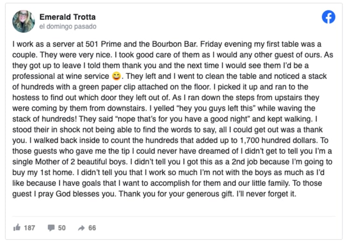The image size is (350, 246).
Task: View the 187 likes count
Action: pyautogui.click(x=29, y=228)
